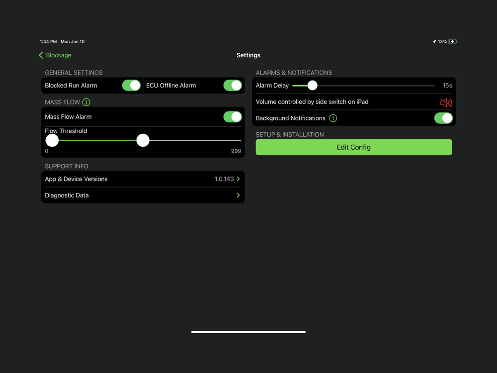Image resolution: width=497 pixels, height=373 pixels.
Task: Click the SETUP & INSTALLATION header
Action: pyautogui.click(x=290, y=134)
